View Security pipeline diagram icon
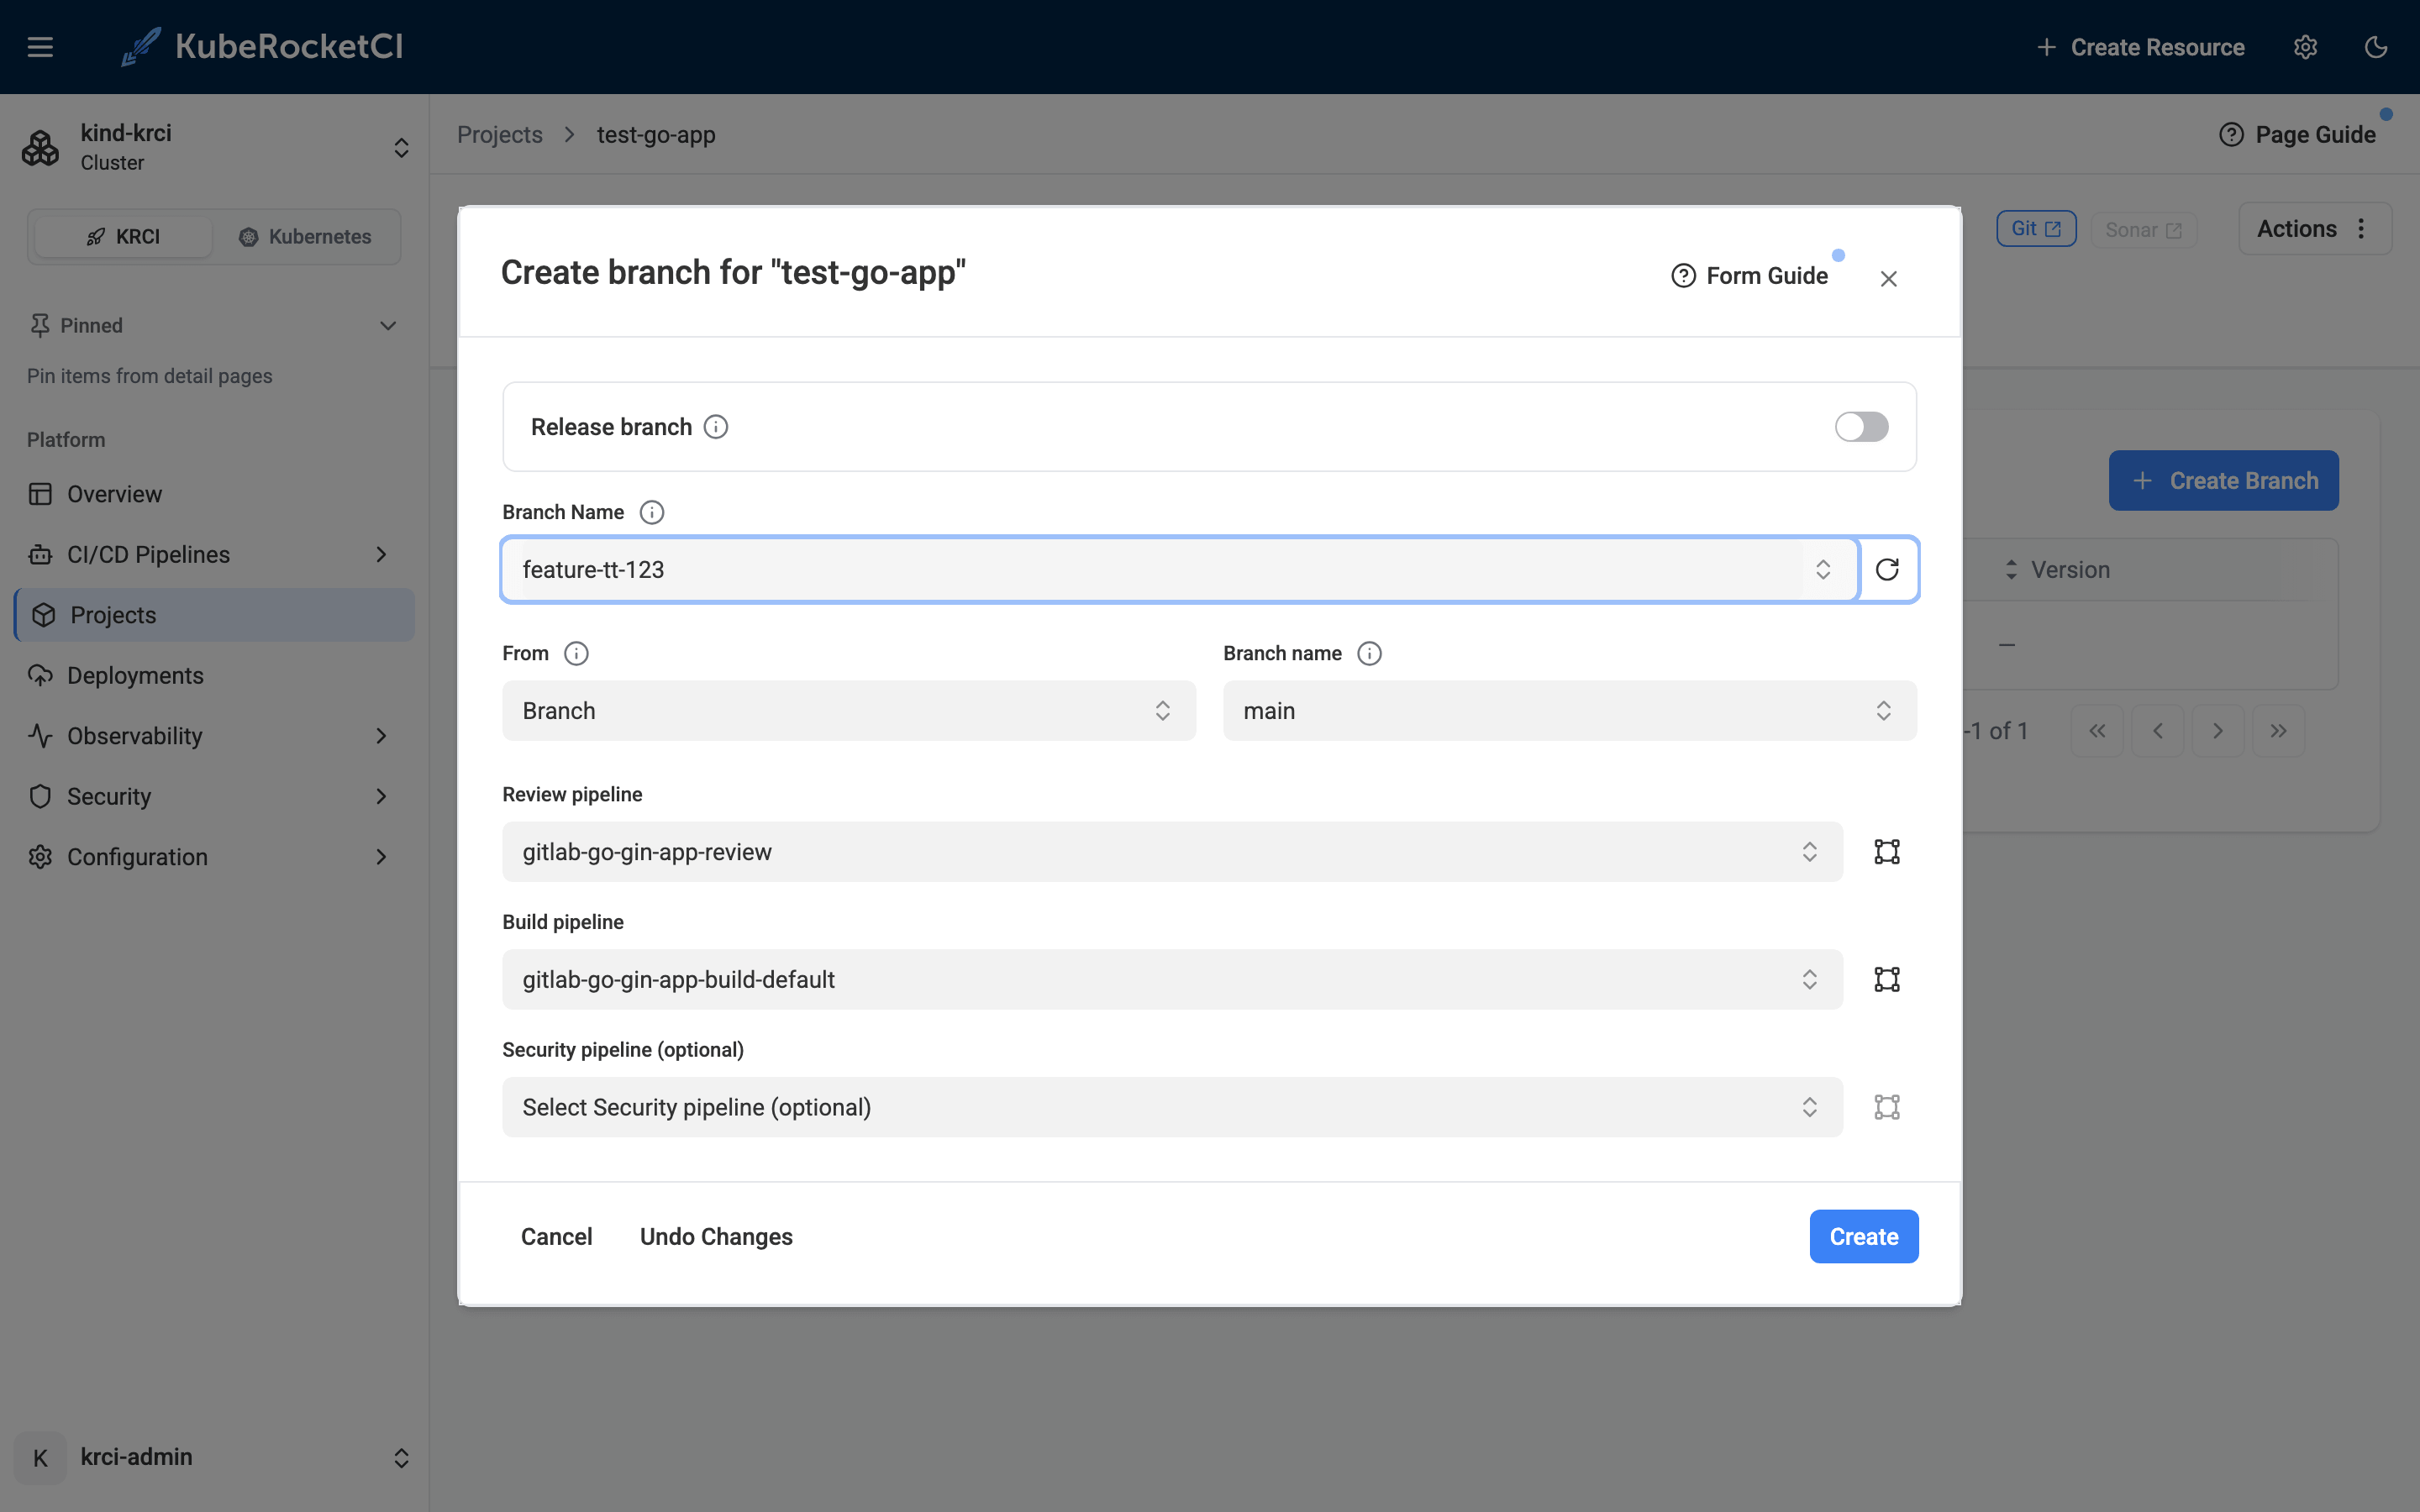 point(1887,1107)
